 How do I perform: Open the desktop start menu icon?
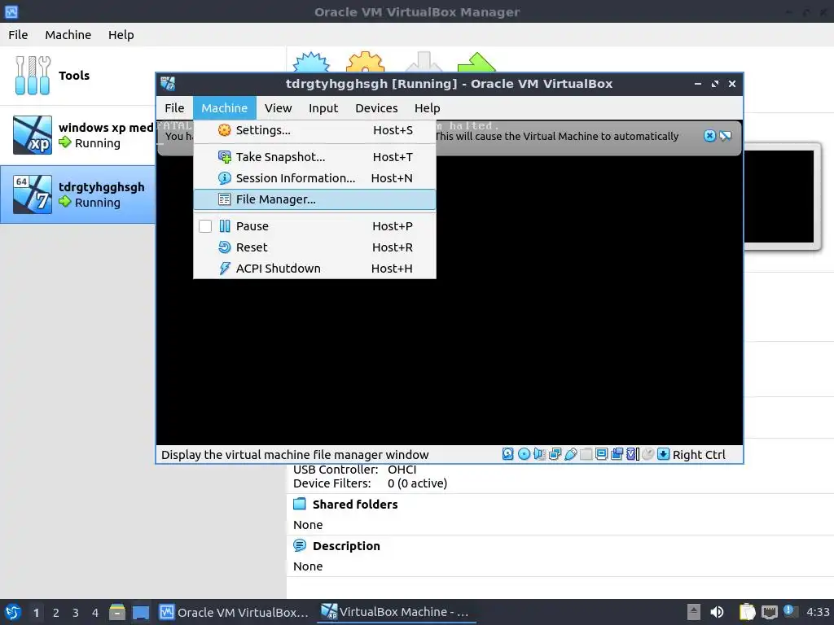[x=13, y=612]
